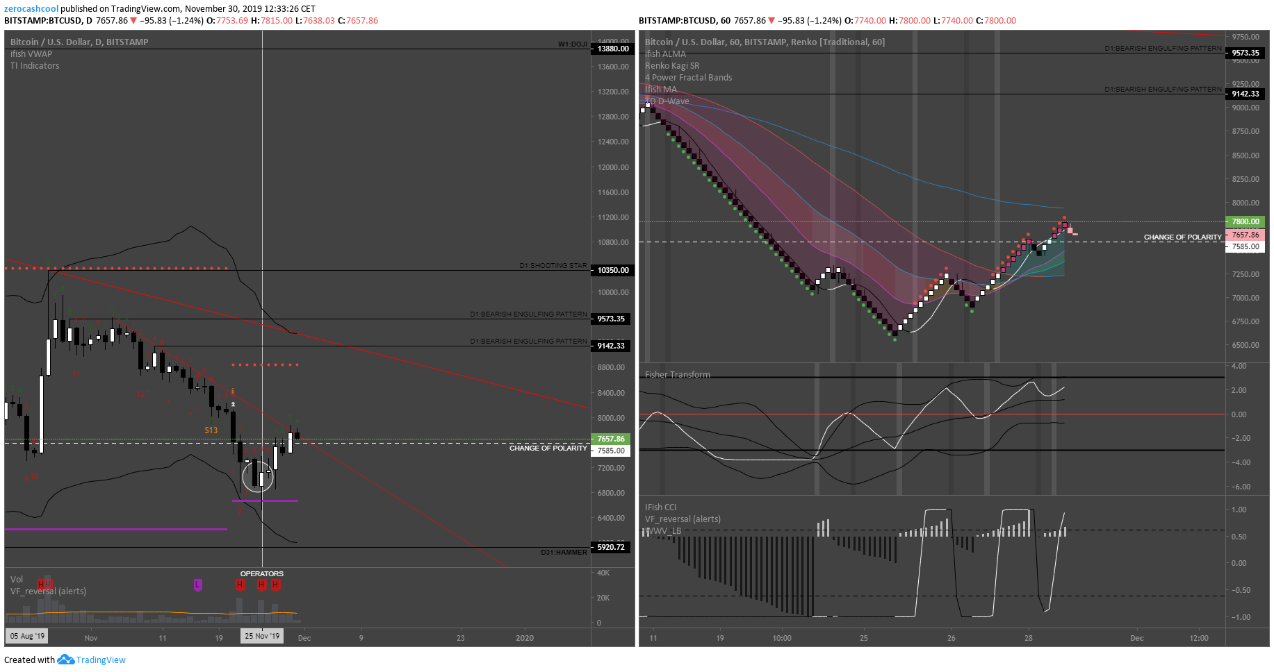Viewport: 1274px width, 672px height.
Task: Click the 40K tick on volume axis
Action: (x=603, y=573)
